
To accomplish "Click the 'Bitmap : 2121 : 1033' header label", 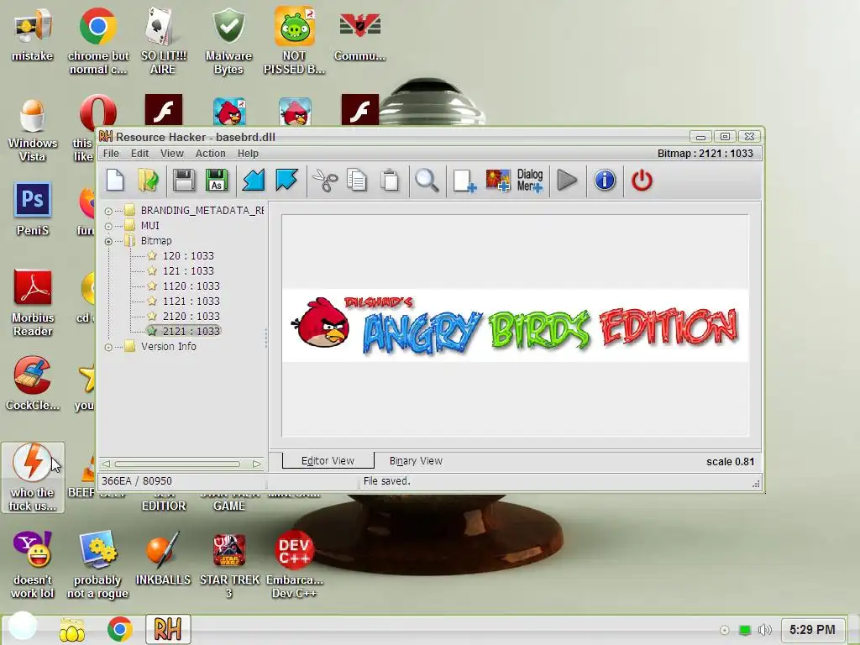I will [705, 154].
